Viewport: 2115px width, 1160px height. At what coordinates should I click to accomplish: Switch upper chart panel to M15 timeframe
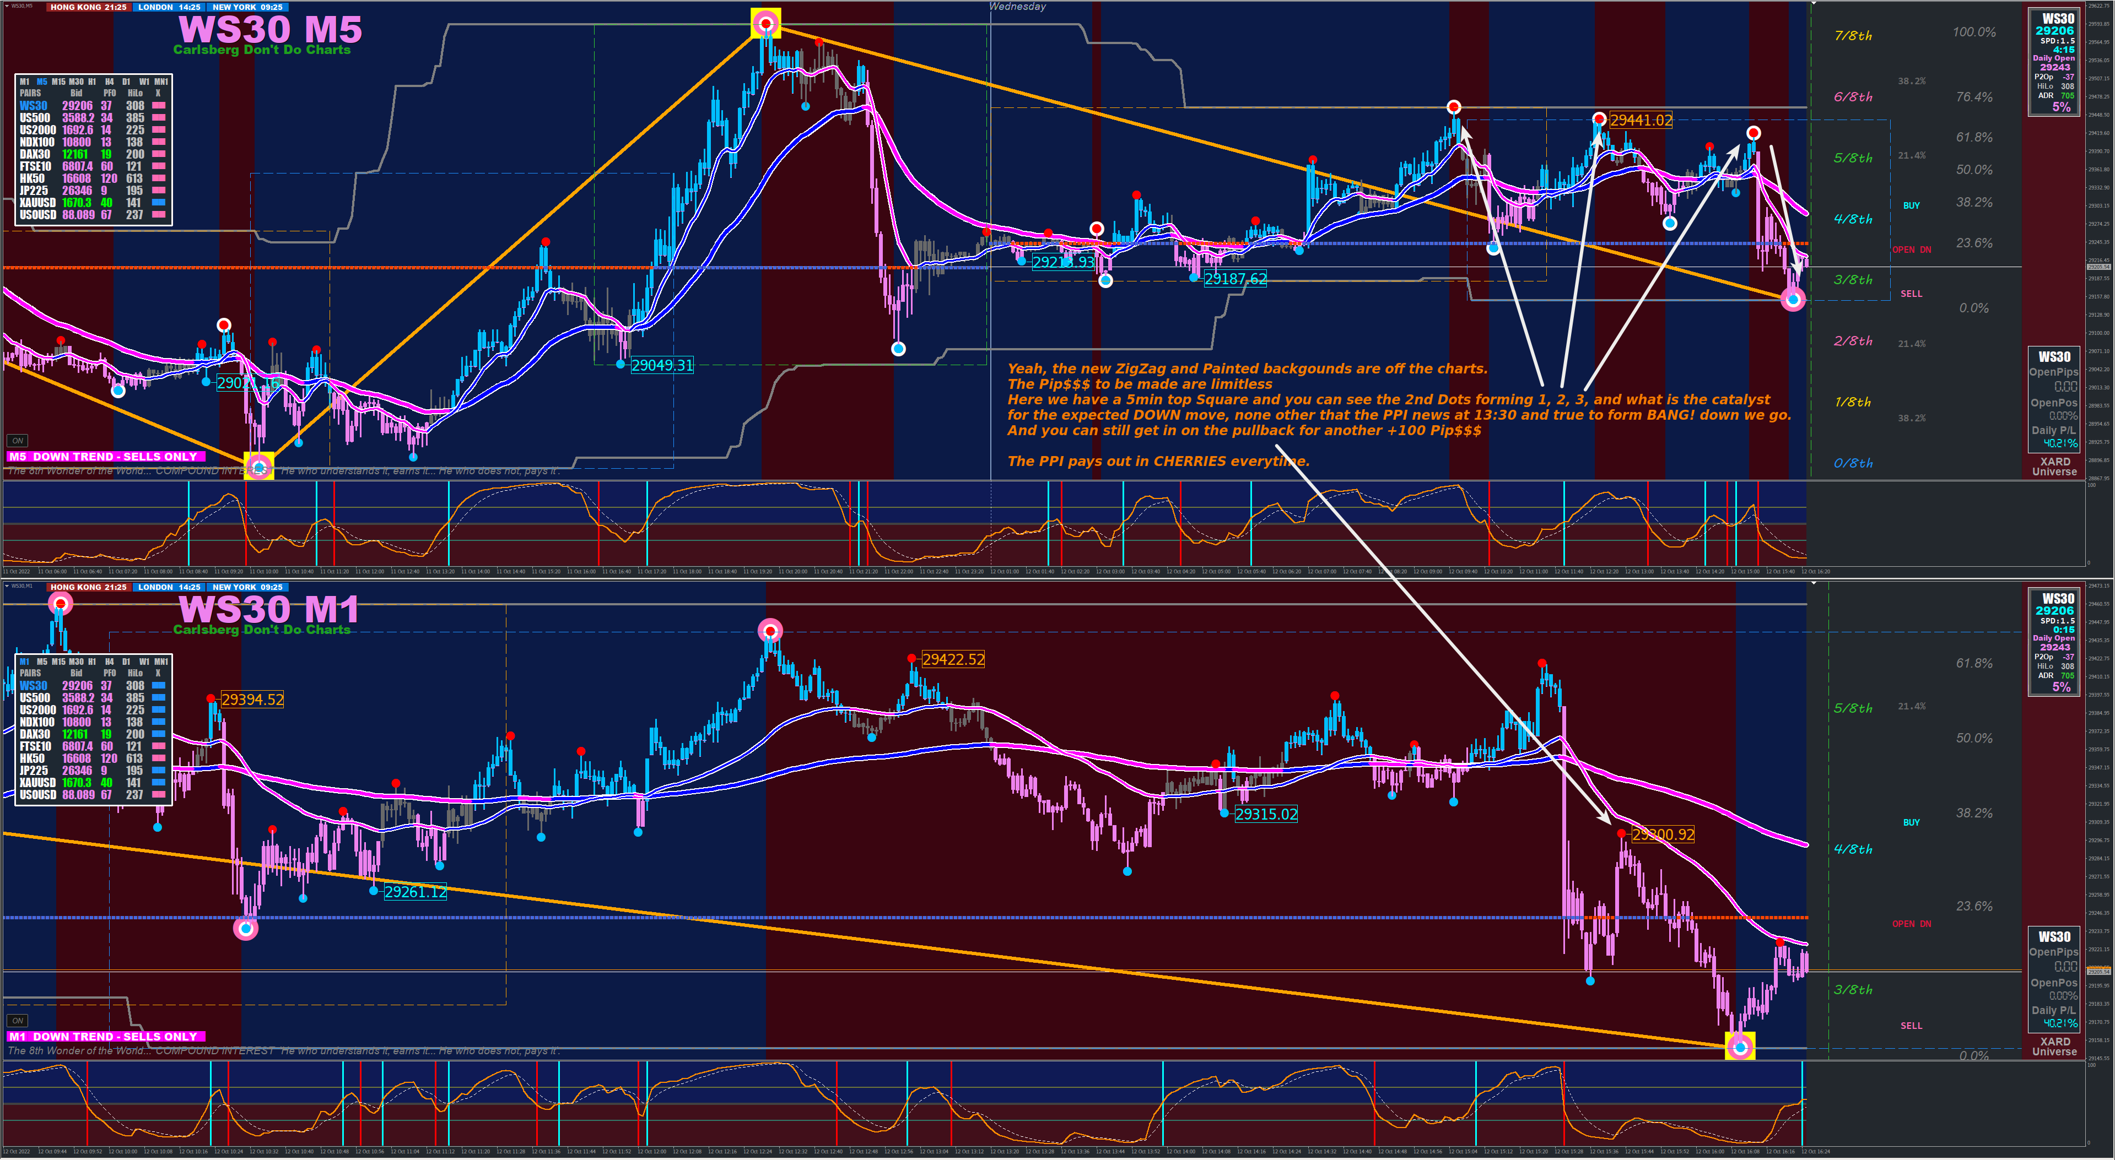(58, 81)
